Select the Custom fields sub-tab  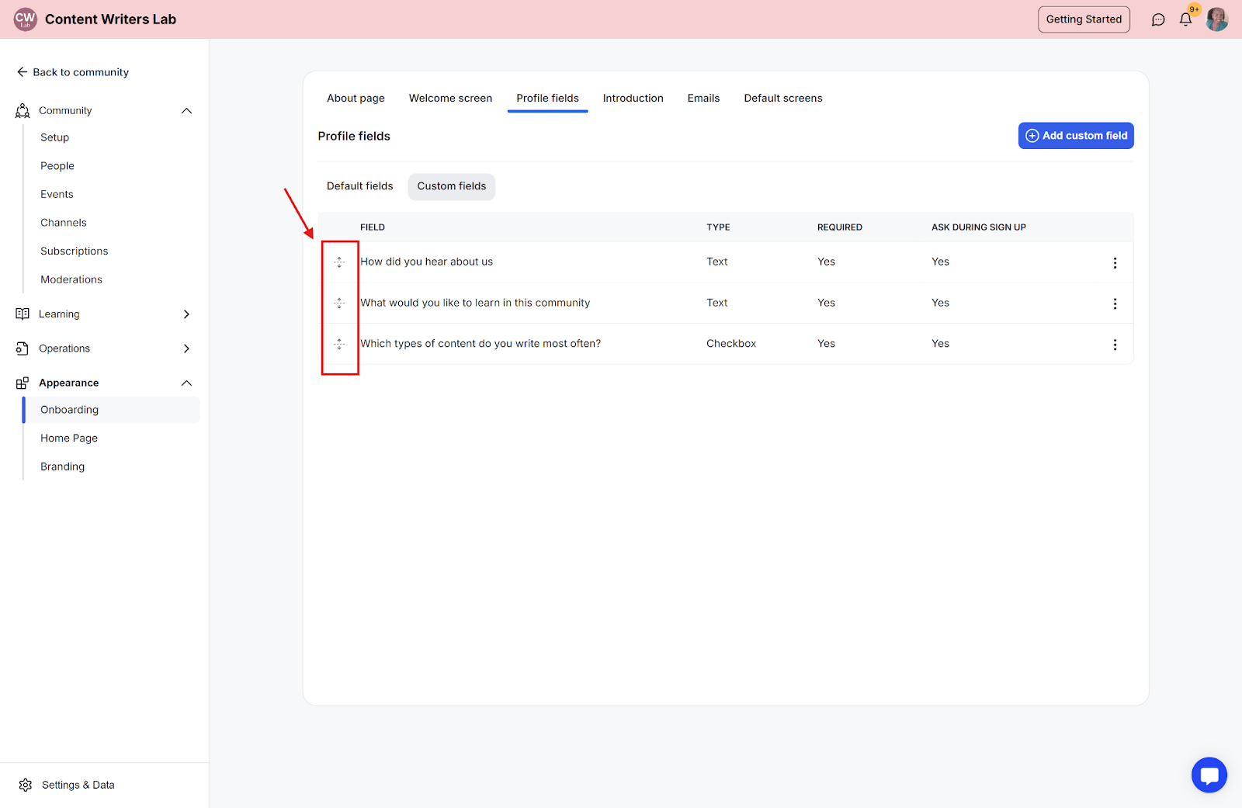pos(452,186)
